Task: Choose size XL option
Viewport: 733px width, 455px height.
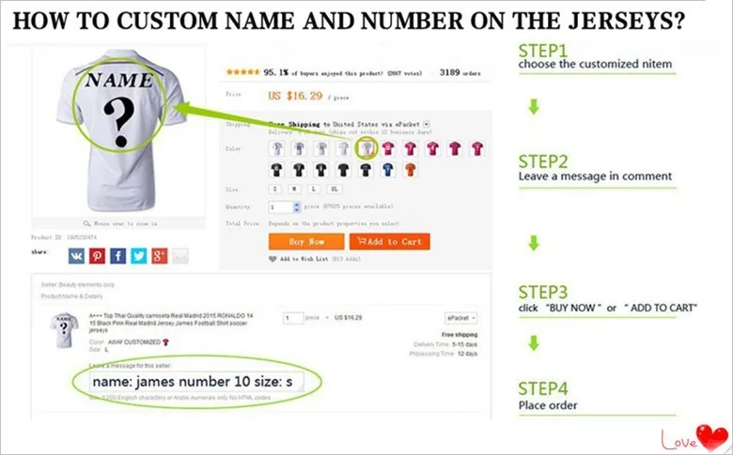Action: pyautogui.click(x=334, y=189)
